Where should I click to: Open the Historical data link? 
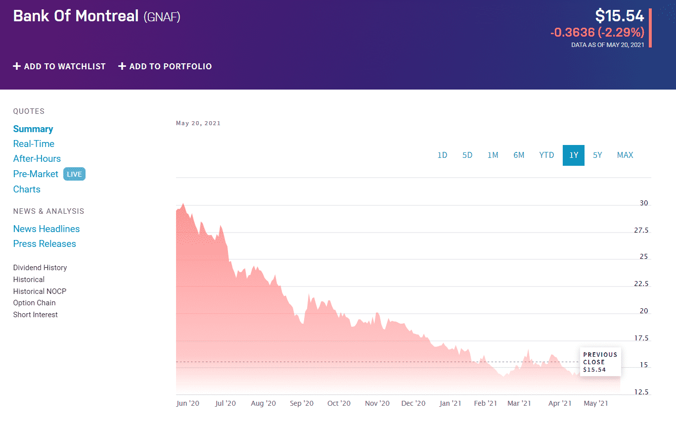pos(29,280)
